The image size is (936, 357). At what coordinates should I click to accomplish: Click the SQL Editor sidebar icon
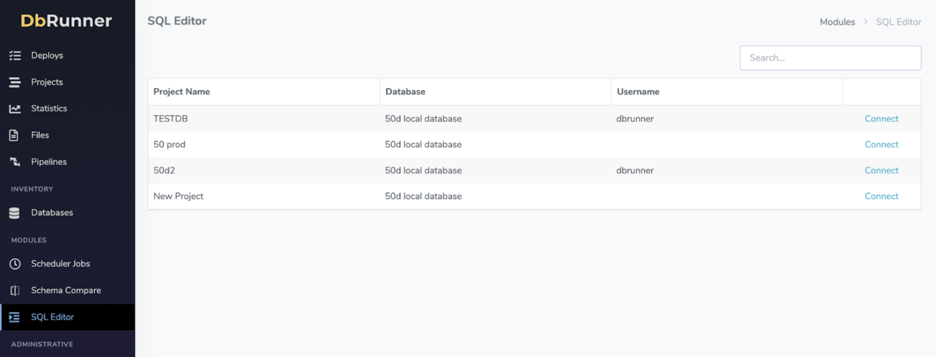click(15, 317)
